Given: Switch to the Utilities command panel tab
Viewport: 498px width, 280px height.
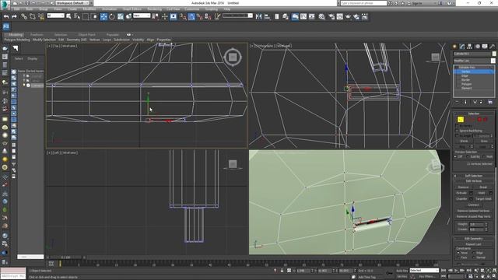Looking at the screenshot, I should click(492, 47).
